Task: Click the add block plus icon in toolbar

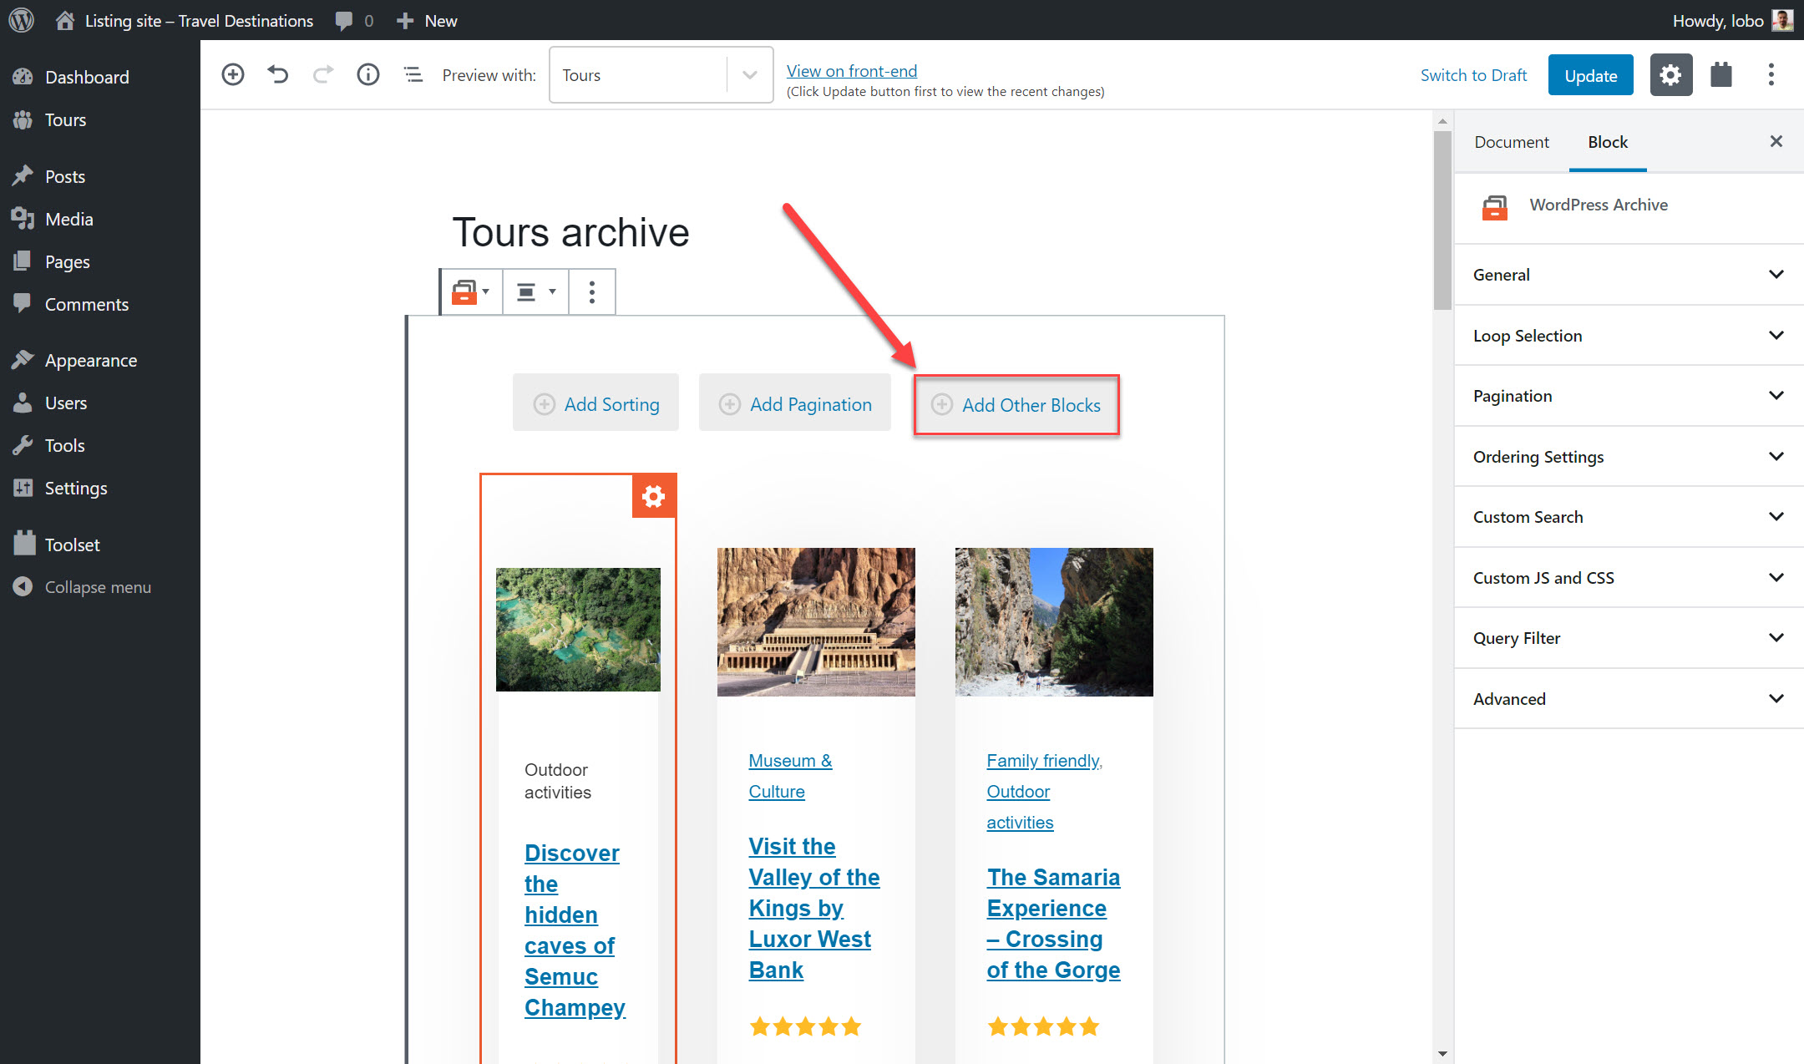Action: pyautogui.click(x=233, y=74)
